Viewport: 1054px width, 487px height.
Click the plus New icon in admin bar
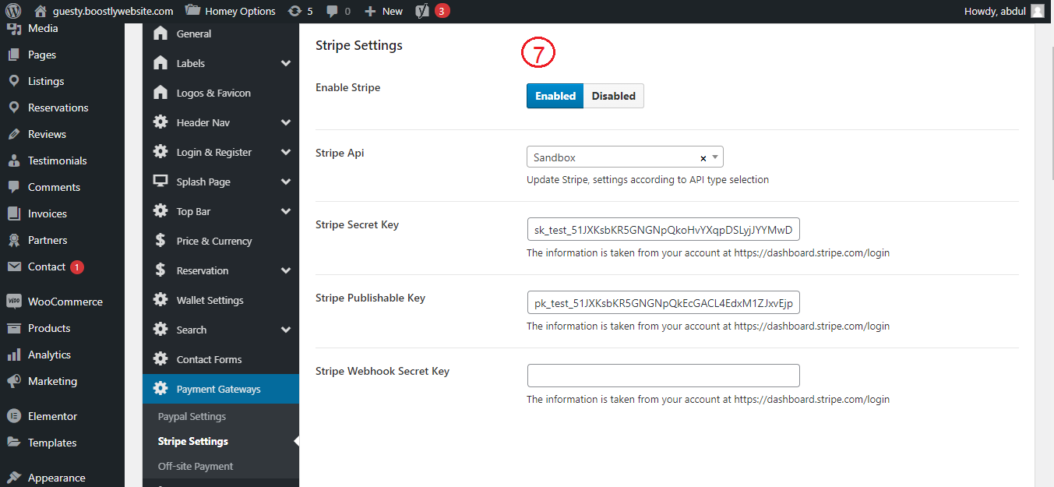pos(370,11)
